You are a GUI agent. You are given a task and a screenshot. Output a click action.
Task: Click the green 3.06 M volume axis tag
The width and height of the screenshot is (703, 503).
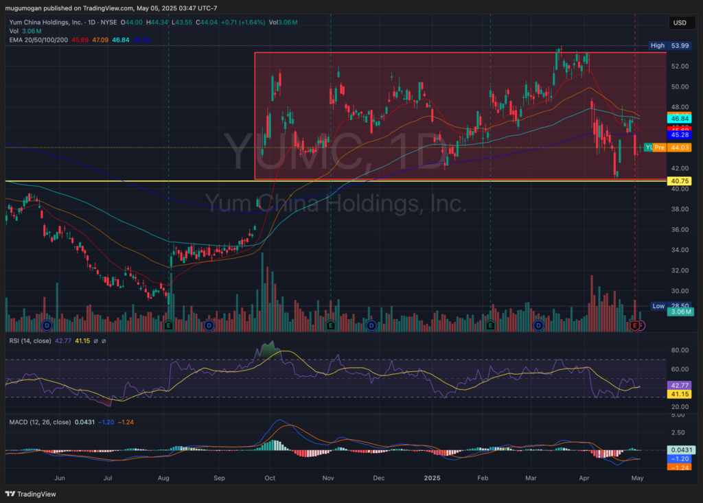tap(680, 312)
